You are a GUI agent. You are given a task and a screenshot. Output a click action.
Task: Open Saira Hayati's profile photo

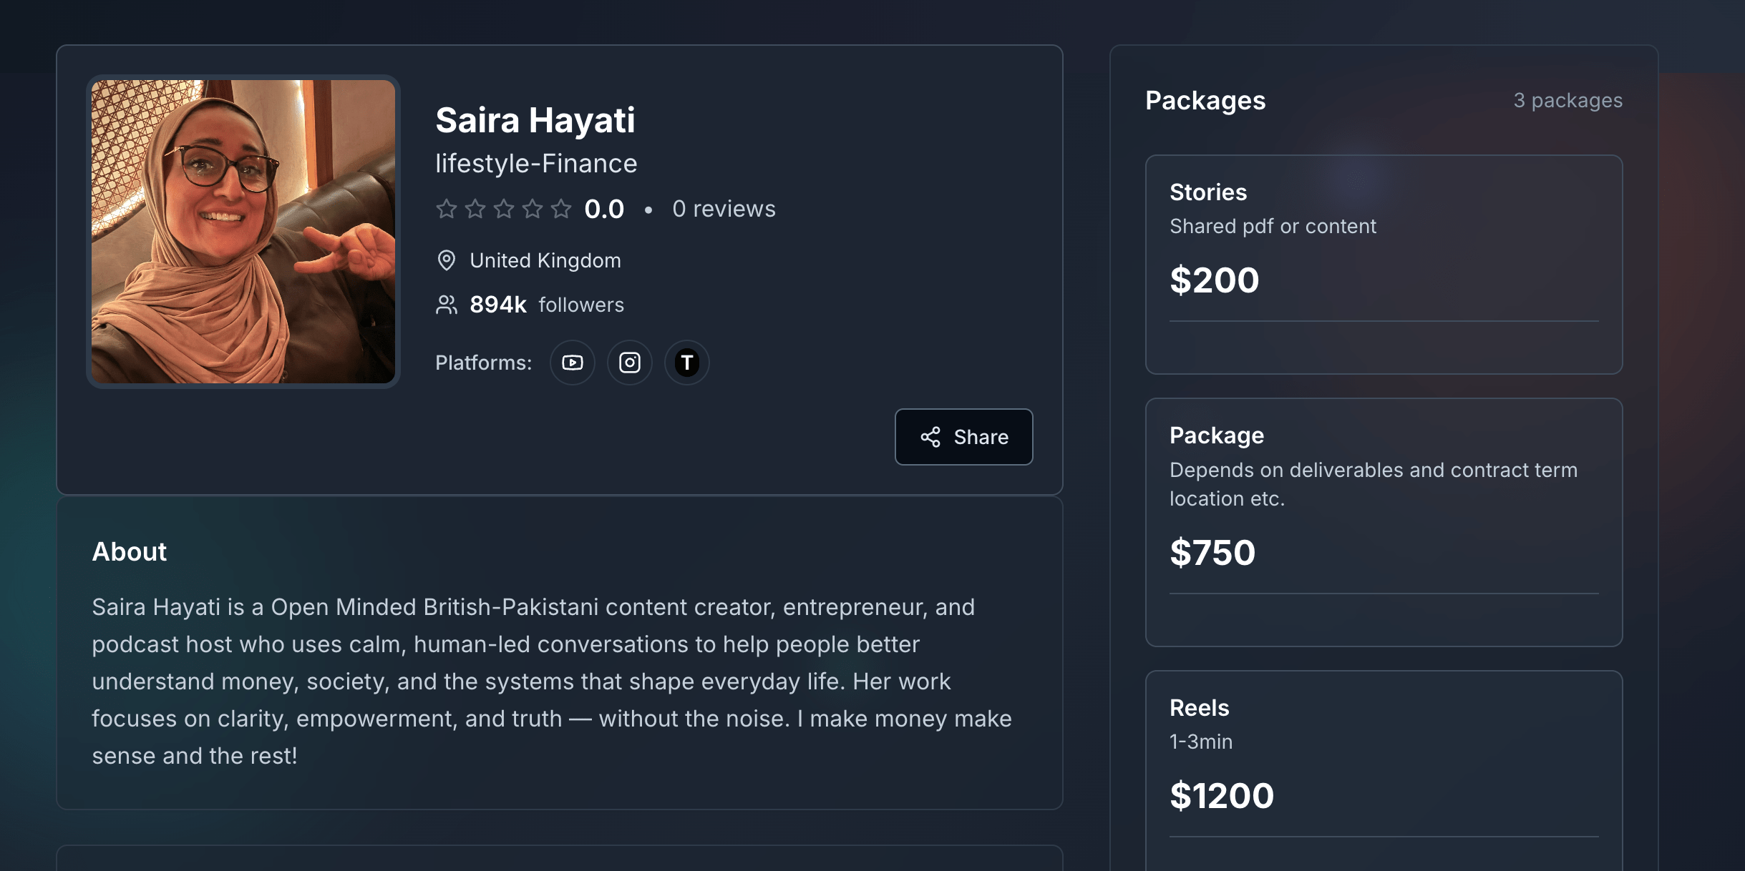tap(243, 231)
